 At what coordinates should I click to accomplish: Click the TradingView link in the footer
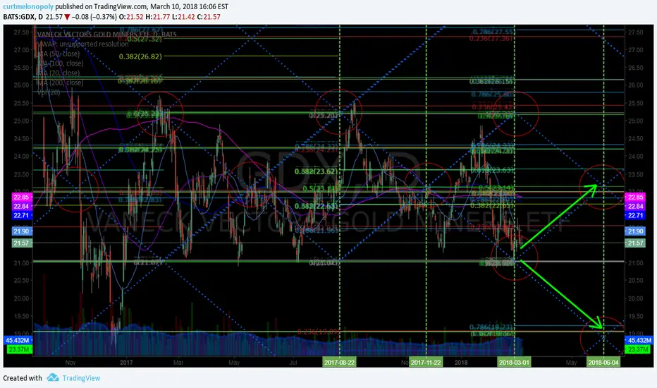coord(81,378)
